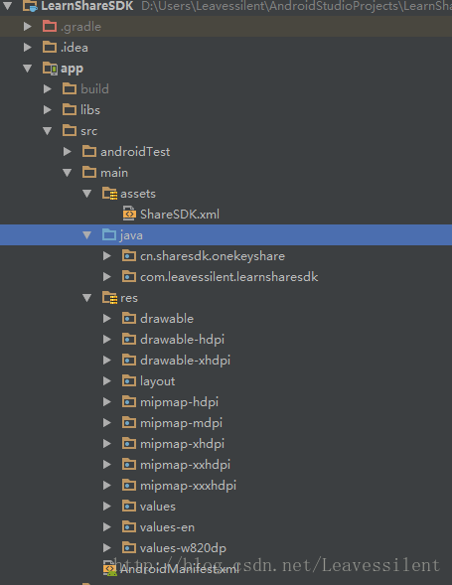Click the values folder icon
Screen dimensions: 452x585
[x=129, y=507]
